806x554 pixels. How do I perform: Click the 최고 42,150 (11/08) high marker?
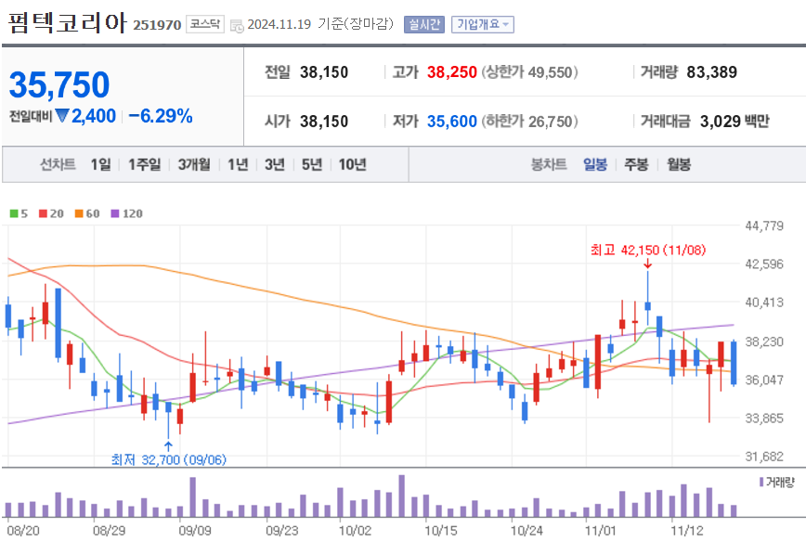tap(648, 251)
